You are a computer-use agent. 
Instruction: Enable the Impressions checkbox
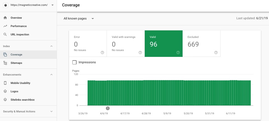point(74,62)
